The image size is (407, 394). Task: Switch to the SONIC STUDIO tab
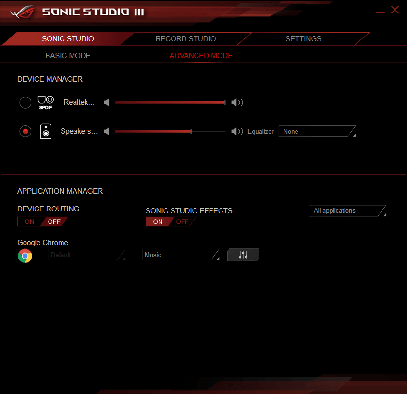pos(68,38)
